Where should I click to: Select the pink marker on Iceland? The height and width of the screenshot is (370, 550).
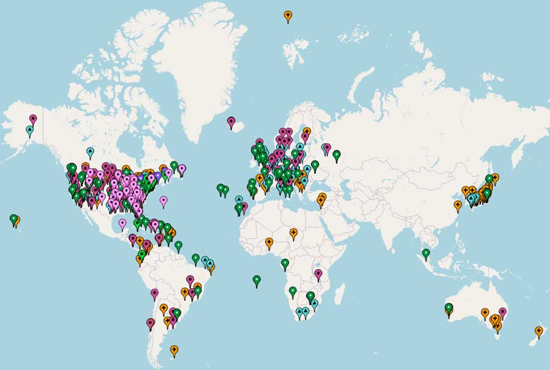tap(231, 122)
